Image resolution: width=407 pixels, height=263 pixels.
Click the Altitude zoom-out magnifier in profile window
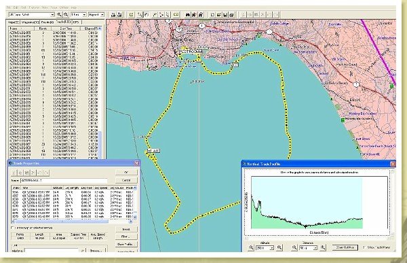251,247
